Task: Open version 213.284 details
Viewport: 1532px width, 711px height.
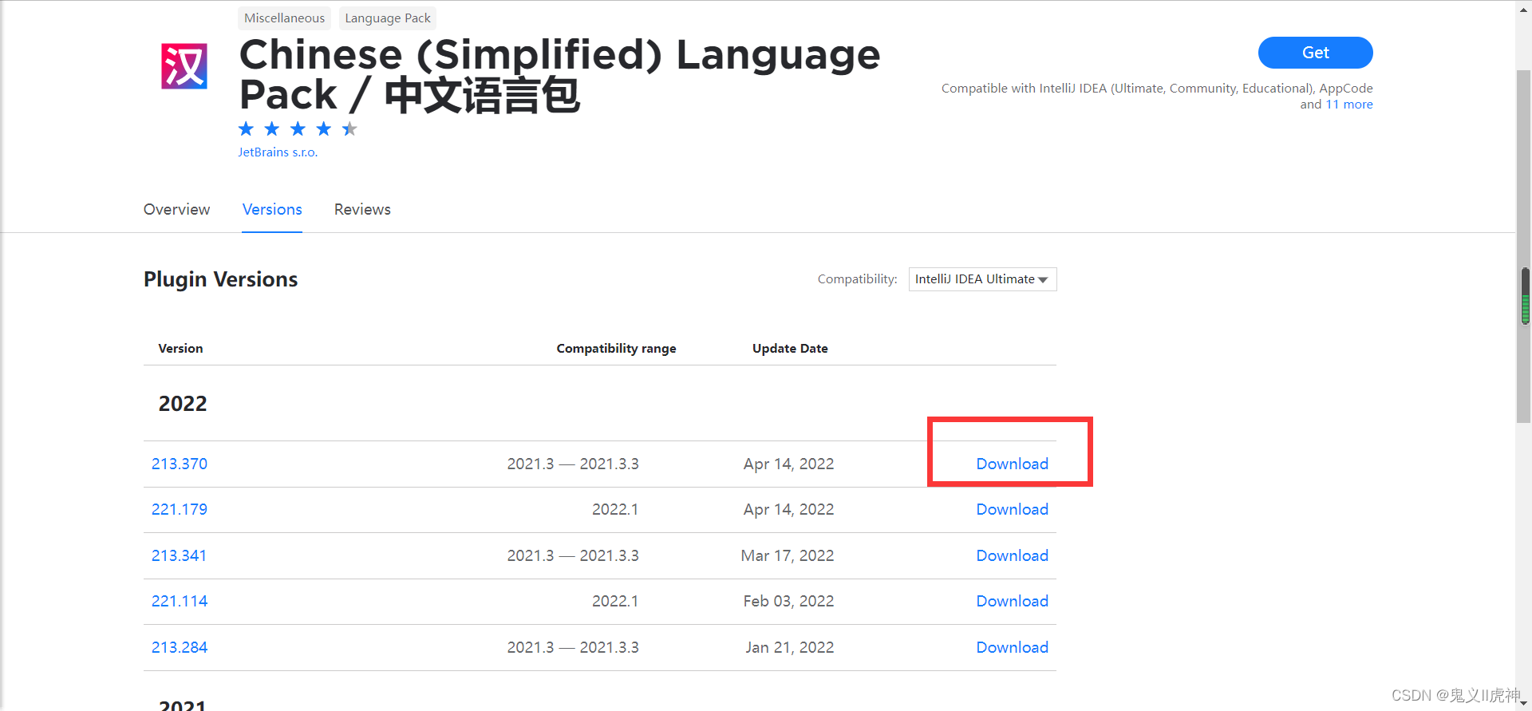Action: (x=180, y=647)
